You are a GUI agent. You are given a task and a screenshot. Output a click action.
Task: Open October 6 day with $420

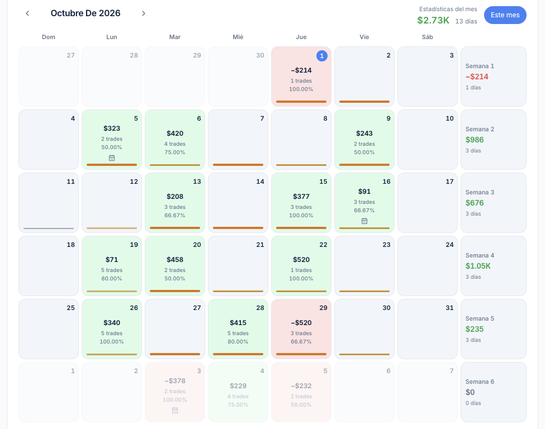pos(175,140)
